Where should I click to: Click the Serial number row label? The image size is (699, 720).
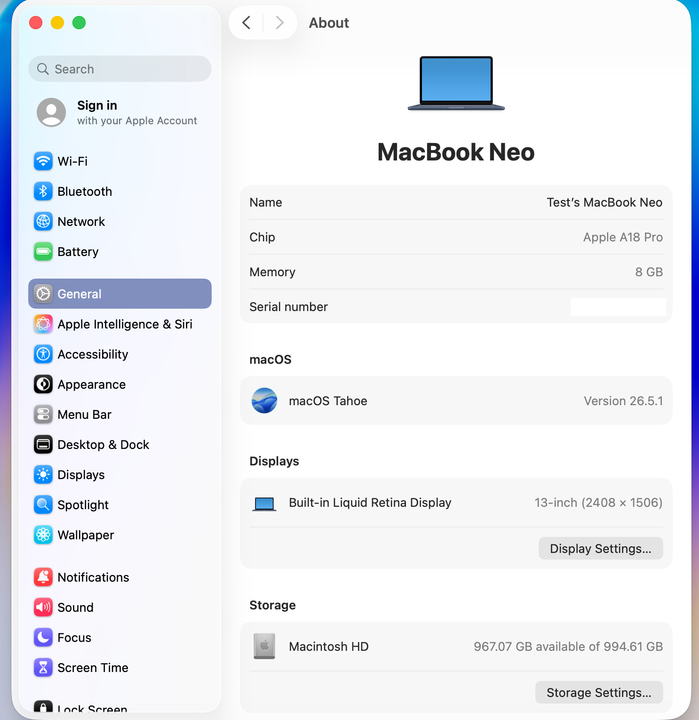[x=288, y=307]
